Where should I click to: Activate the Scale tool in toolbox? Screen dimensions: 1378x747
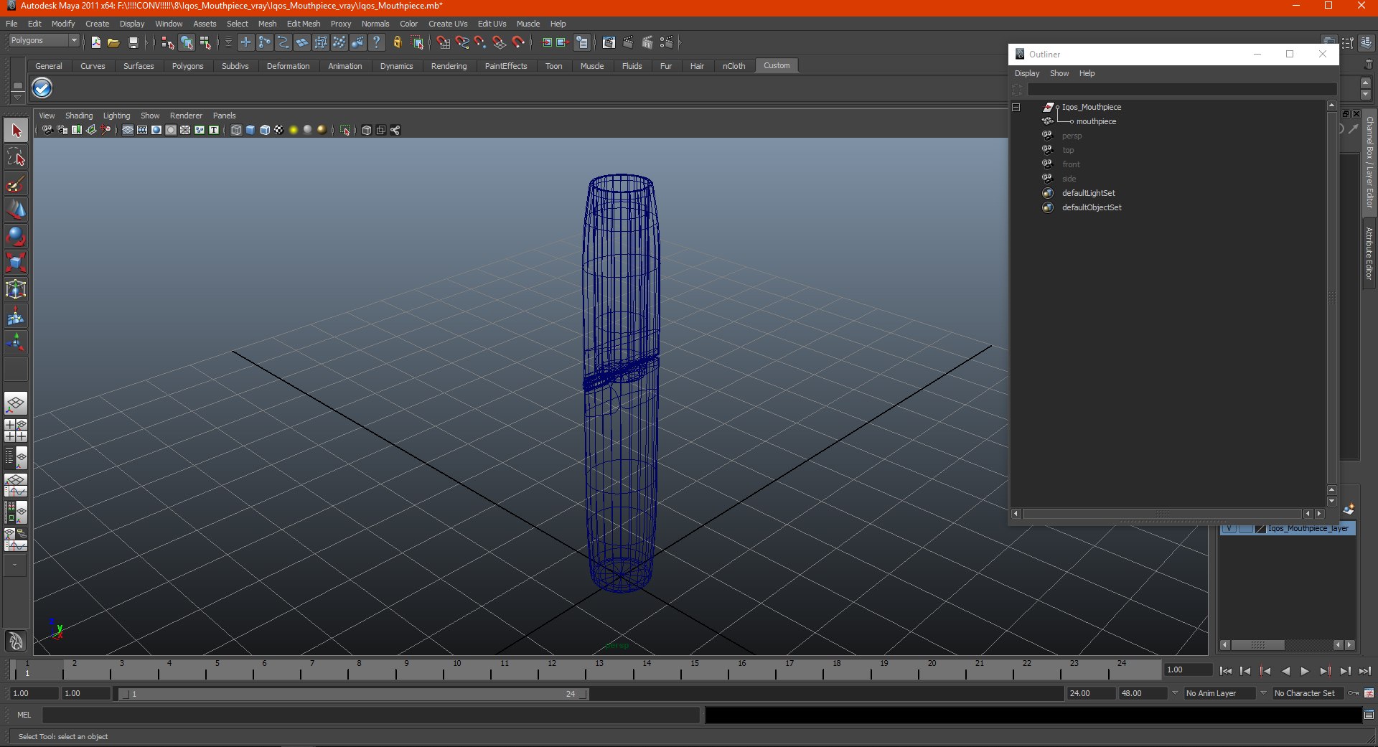pos(16,263)
